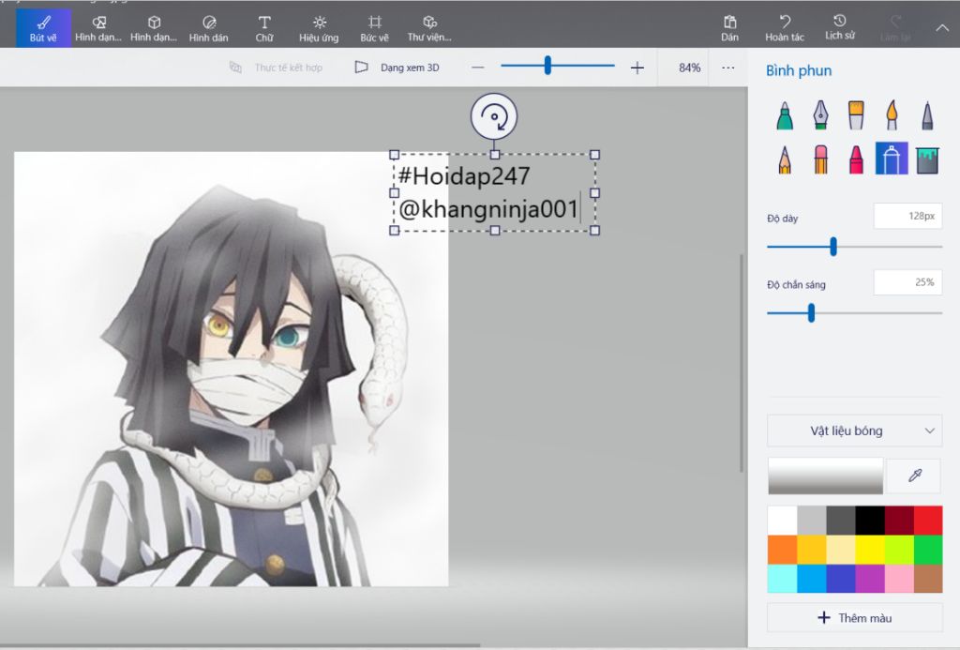Open the three-dots more options menu

(x=727, y=68)
